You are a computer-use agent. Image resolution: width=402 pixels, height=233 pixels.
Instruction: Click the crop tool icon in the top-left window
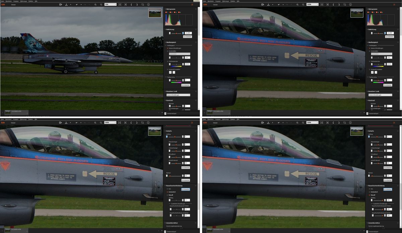pyautogui.click(x=143, y=5)
